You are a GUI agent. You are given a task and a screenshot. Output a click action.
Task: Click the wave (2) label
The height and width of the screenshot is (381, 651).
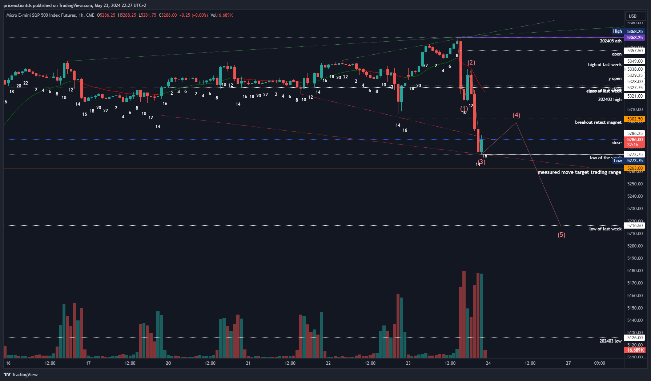coord(471,62)
